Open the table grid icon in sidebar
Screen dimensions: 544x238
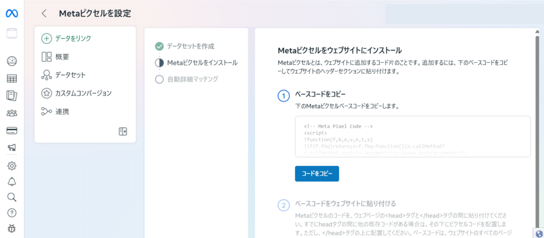tap(12, 79)
